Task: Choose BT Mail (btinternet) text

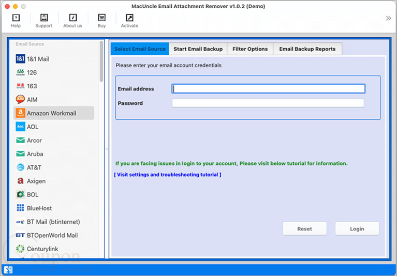Action: (x=53, y=222)
